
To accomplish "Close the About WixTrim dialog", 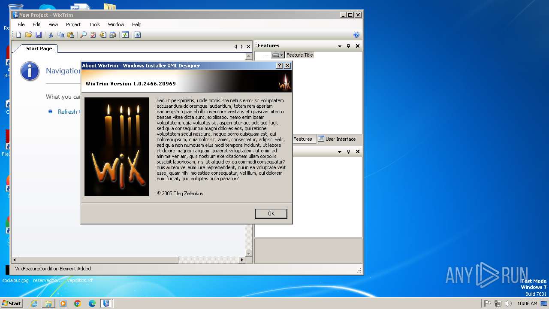I will click(x=287, y=66).
